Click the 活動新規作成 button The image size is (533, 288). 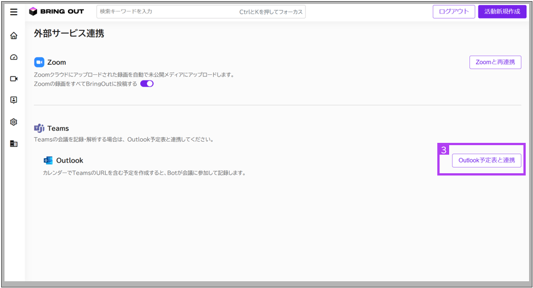click(502, 12)
